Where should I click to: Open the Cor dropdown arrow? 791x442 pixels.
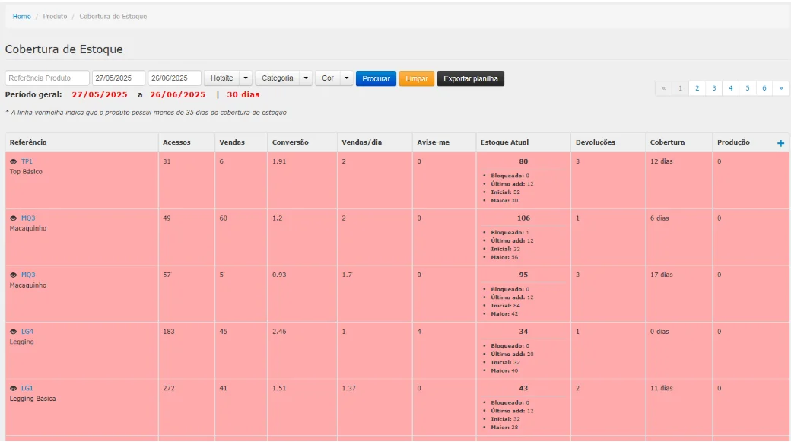pyautogui.click(x=346, y=78)
